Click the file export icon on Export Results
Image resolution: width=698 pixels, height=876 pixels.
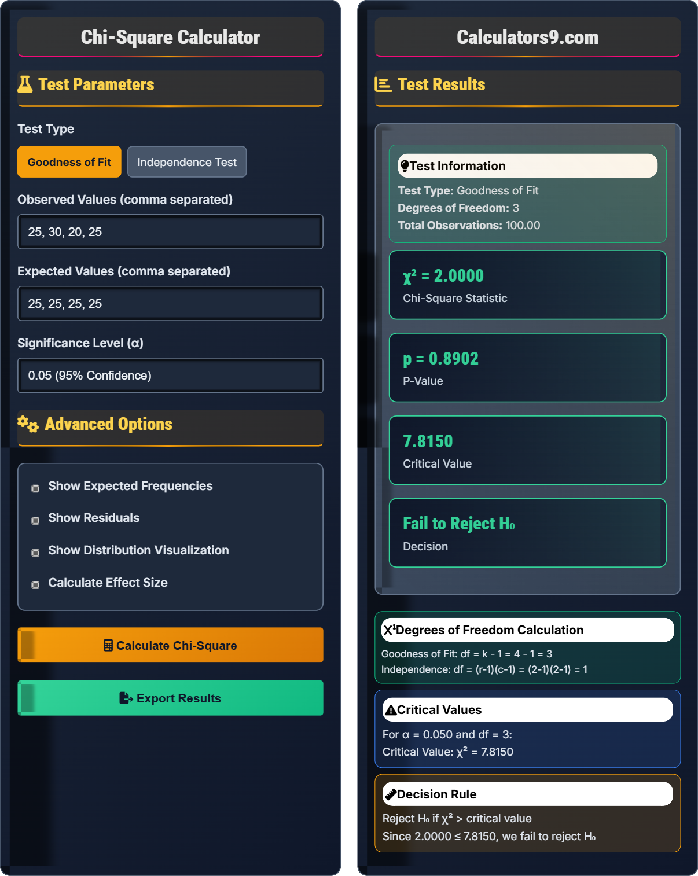pos(126,698)
